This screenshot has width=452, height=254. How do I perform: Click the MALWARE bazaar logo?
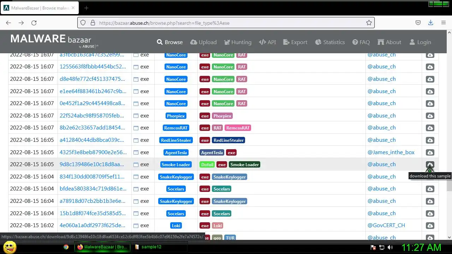click(x=54, y=41)
